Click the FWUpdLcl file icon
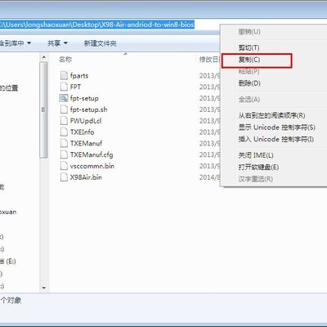The width and height of the screenshot is (327, 327). coord(64,121)
